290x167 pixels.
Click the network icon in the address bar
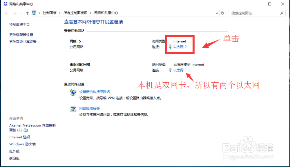(35, 13)
